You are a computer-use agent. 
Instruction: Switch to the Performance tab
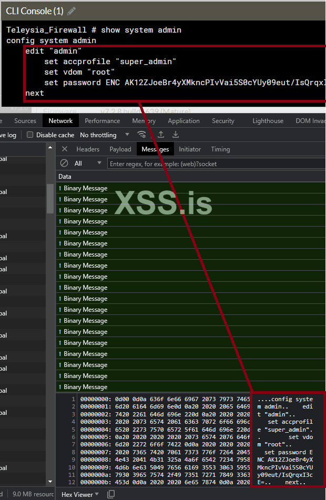(x=103, y=121)
